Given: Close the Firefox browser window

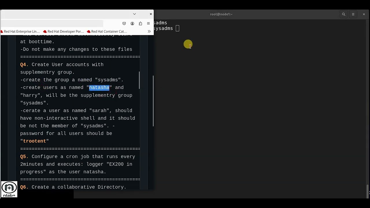Looking at the screenshot, I should click(x=151, y=14).
